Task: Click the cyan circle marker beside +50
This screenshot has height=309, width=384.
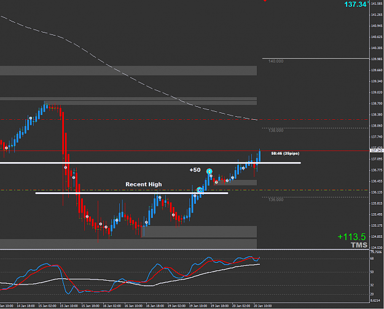Action: click(x=209, y=171)
